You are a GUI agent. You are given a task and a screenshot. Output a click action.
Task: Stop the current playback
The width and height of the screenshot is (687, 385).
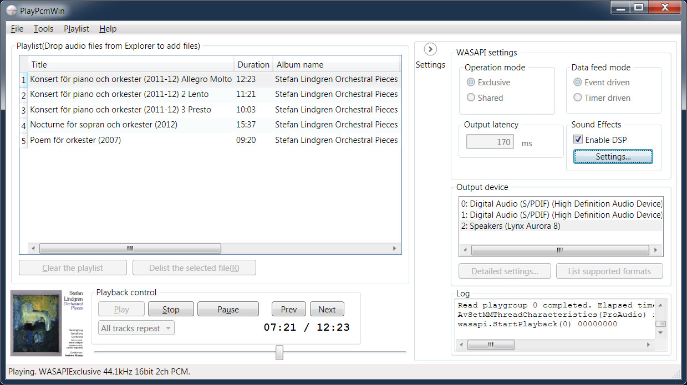[171, 310]
